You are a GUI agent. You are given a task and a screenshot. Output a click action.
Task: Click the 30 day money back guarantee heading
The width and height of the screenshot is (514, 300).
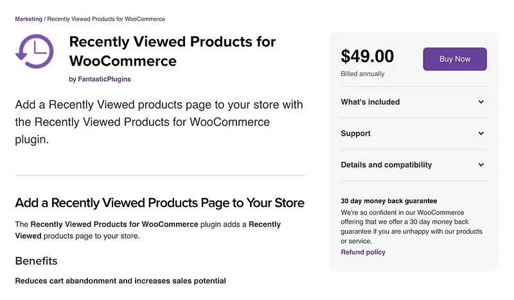tap(389, 201)
